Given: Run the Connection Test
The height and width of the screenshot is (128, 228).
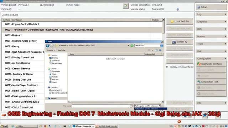Looking at the screenshot, I should [x=211, y=82].
